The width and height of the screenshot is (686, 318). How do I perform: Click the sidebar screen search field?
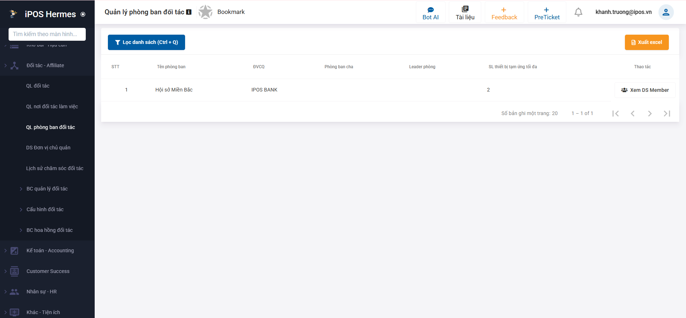[x=47, y=34]
